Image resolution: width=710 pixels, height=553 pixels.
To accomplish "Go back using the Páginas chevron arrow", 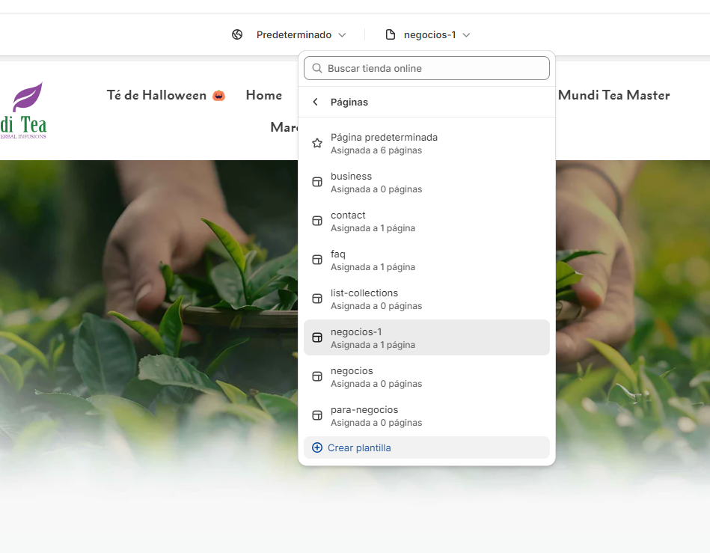I will [x=316, y=102].
